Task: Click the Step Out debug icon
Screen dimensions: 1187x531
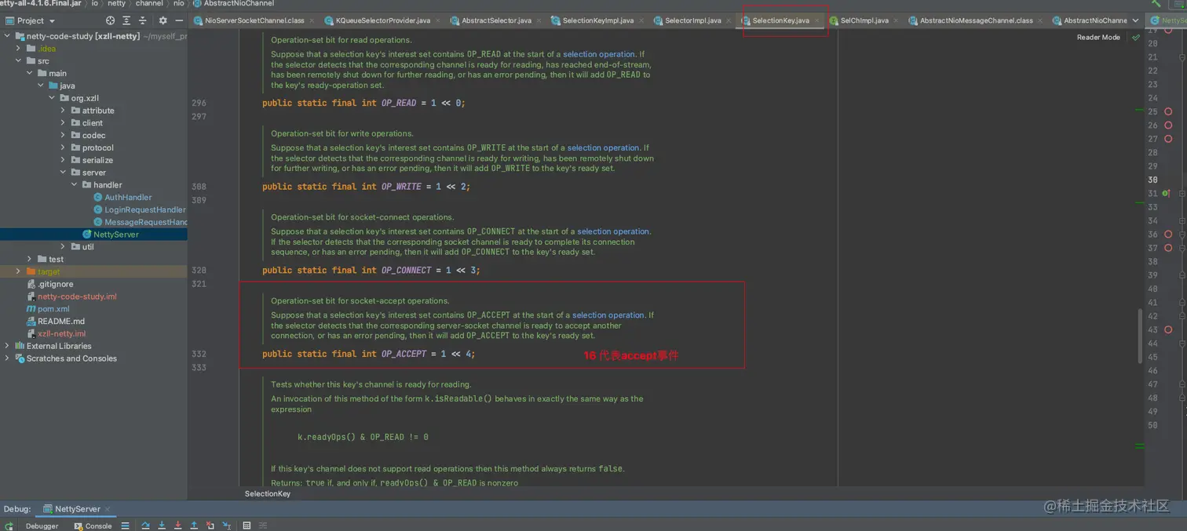Action: click(x=194, y=526)
